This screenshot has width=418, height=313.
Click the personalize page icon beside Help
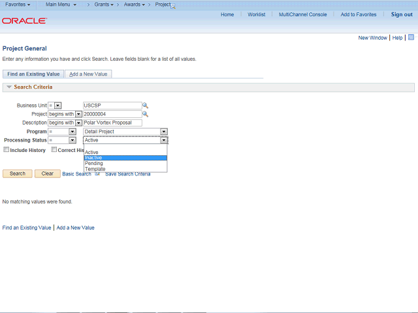coord(411,37)
